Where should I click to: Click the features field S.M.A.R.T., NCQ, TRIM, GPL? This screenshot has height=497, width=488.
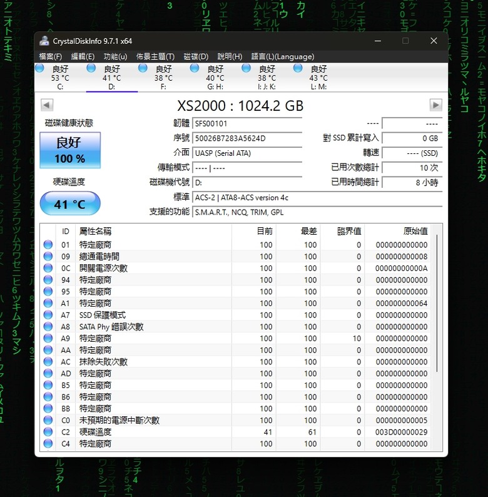coord(317,212)
